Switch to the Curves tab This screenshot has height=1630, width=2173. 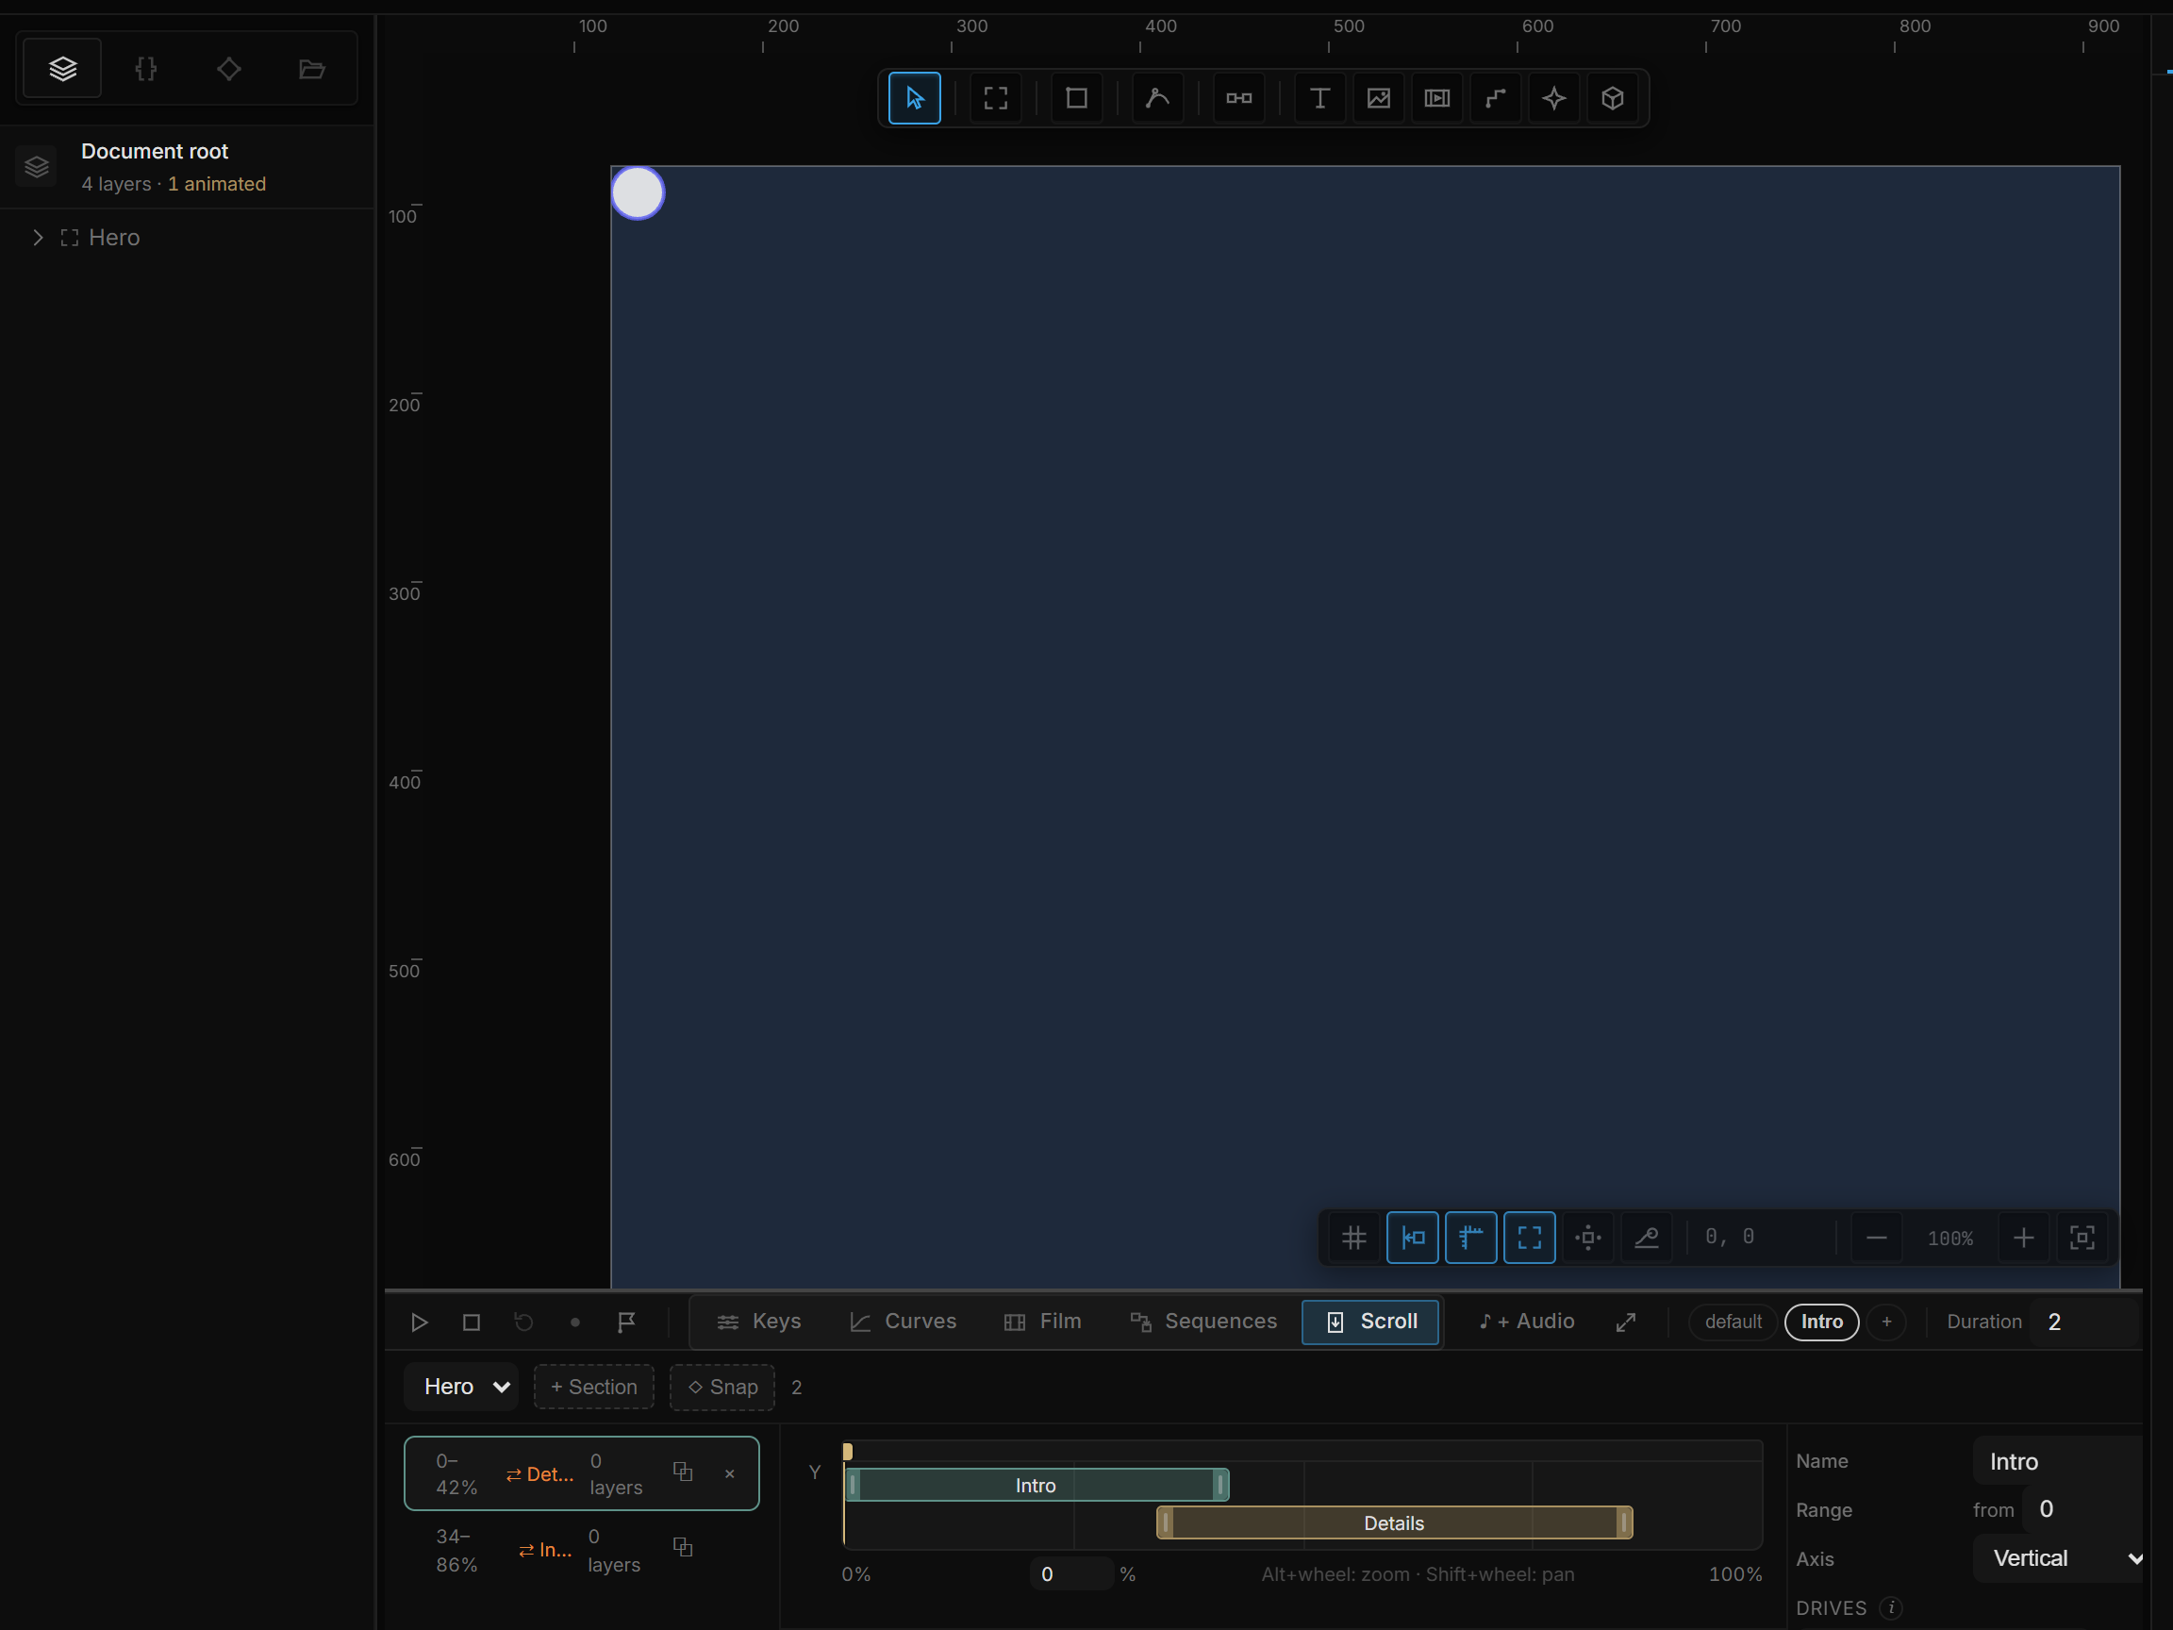click(903, 1322)
